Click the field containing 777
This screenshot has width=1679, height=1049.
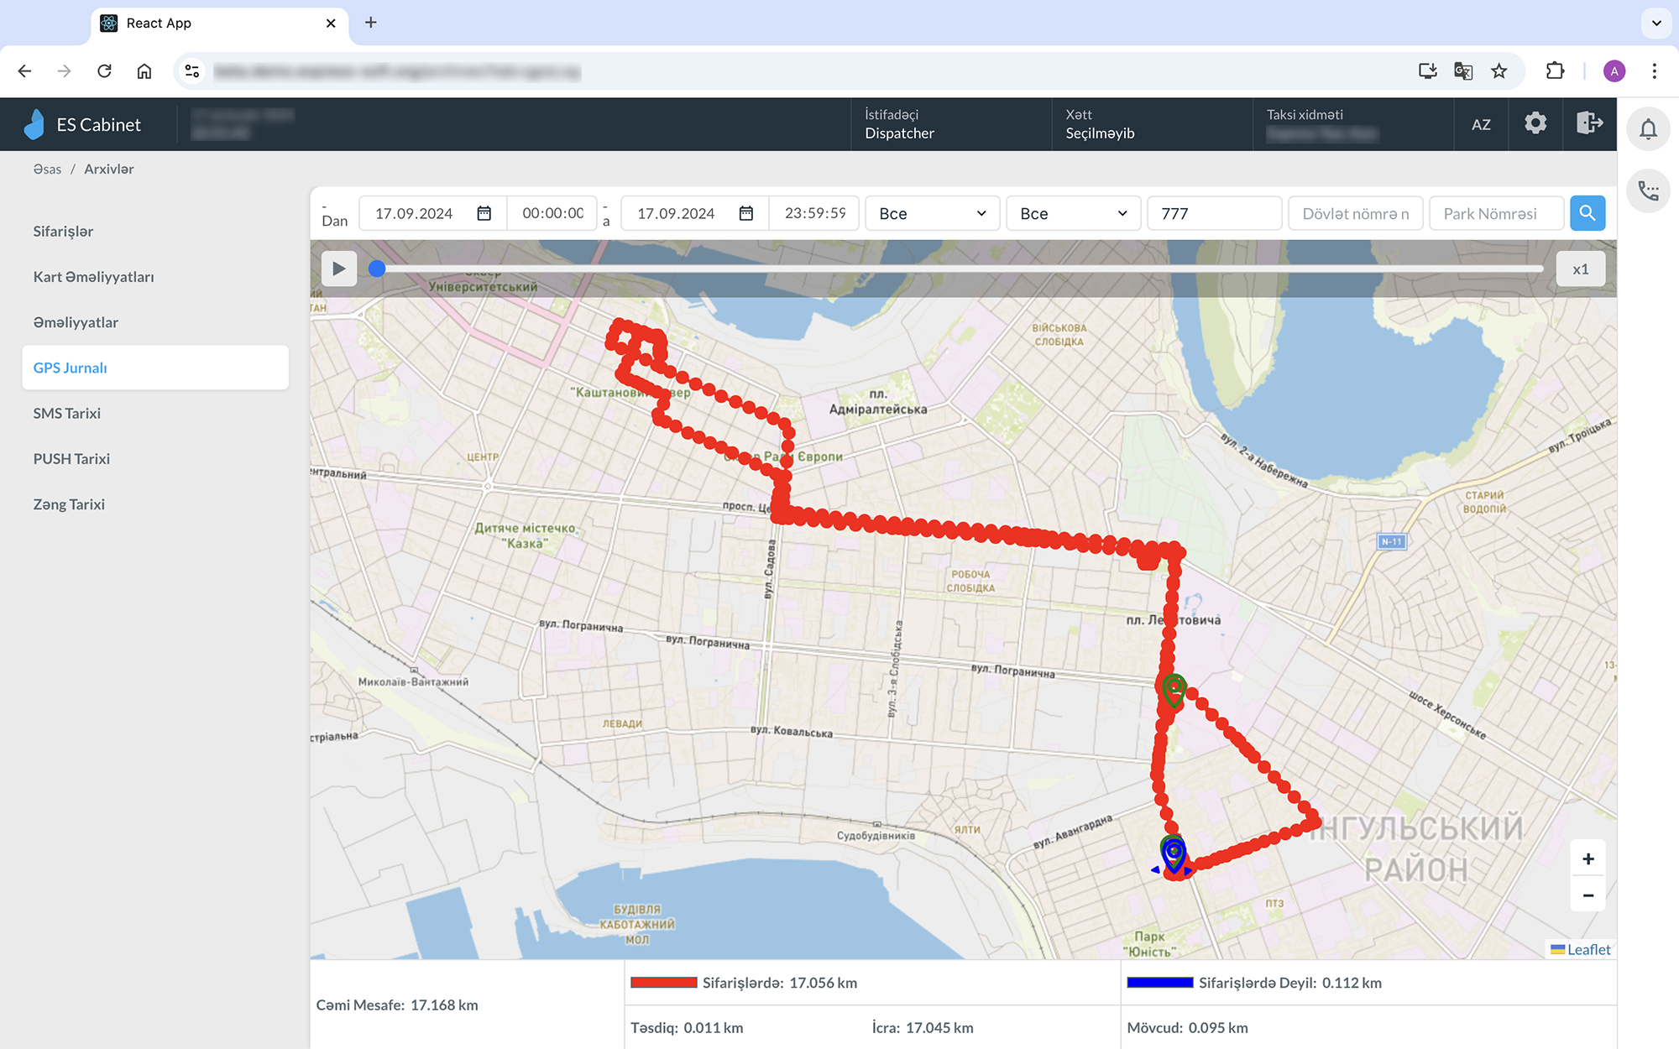coord(1214,213)
